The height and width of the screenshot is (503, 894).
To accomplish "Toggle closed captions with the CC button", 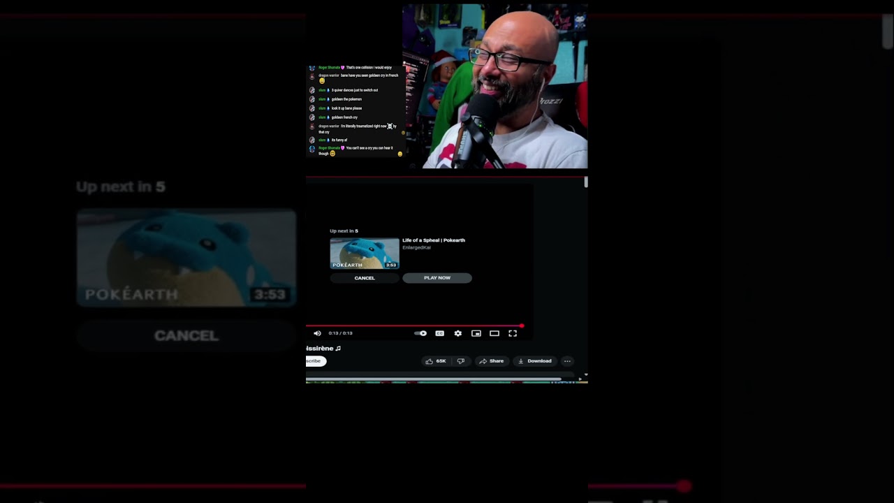I will pyautogui.click(x=439, y=333).
